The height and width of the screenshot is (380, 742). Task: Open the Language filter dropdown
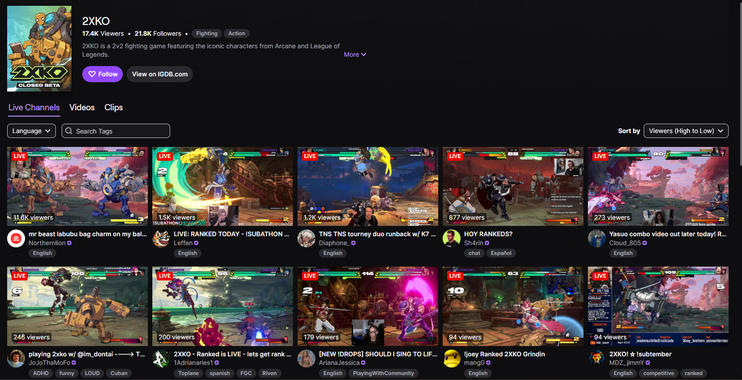(x=31, y=131)
